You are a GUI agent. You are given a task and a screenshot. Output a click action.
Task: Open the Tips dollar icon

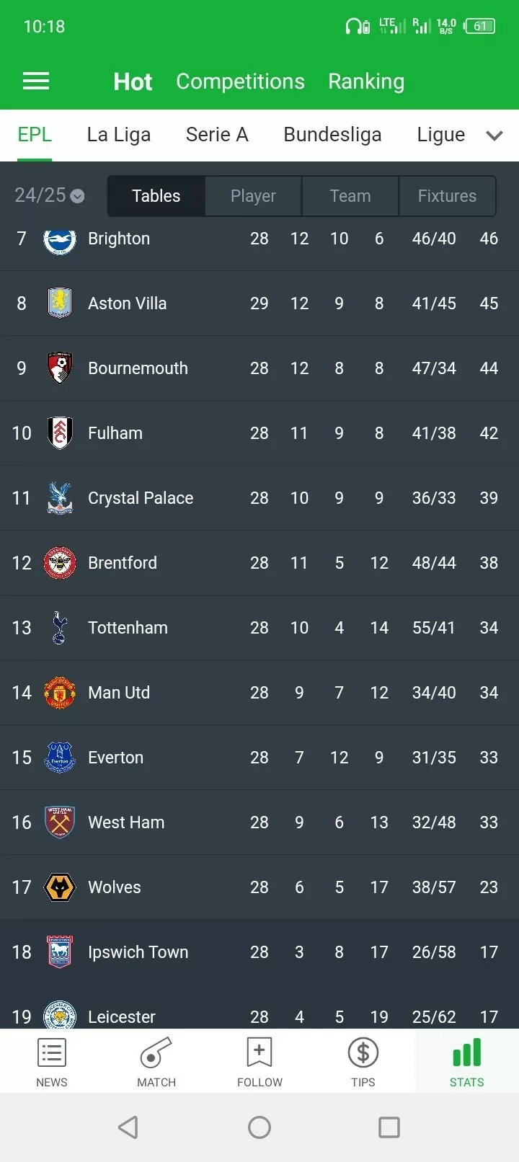(363, 1053)
